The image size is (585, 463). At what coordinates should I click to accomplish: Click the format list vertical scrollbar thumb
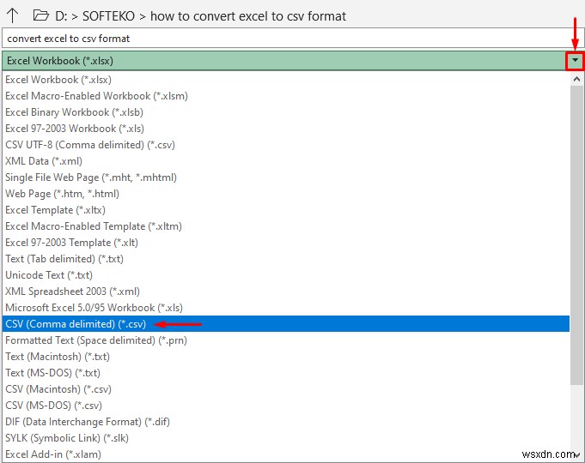click(x=576, y=235)
